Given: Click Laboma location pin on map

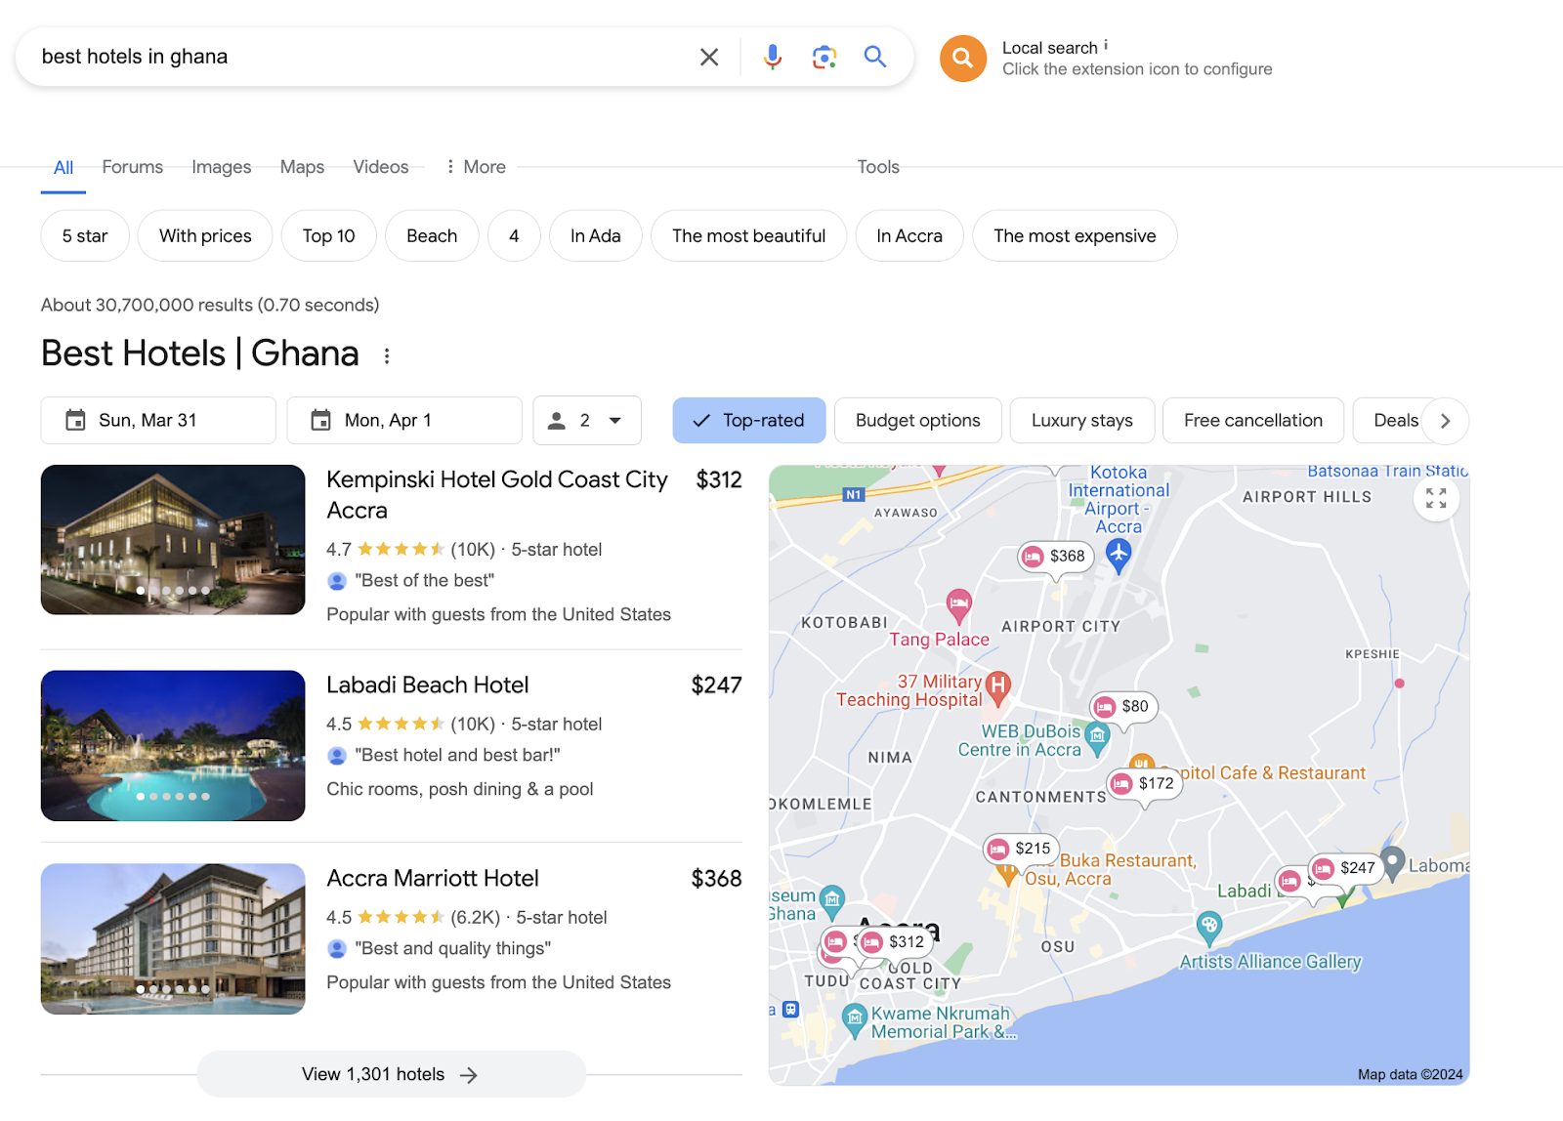Looking at the screenshot, I should [x=1393, y=862].
